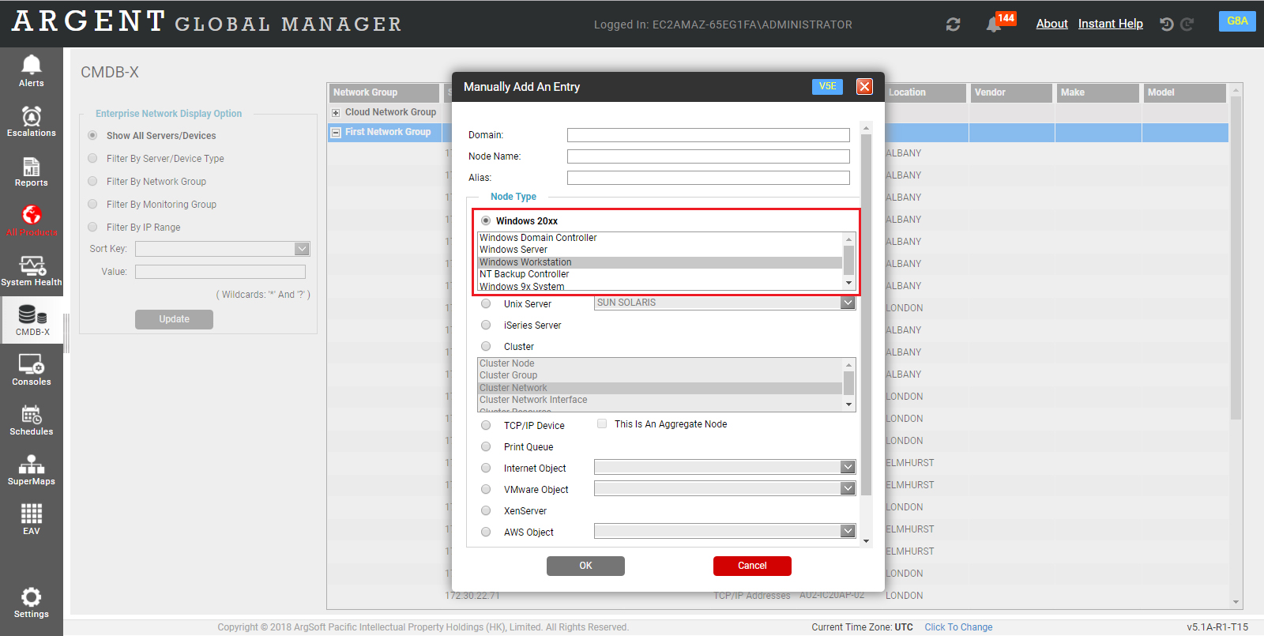Expand the Cloud Network Group tree node

(x=336, y=113)
